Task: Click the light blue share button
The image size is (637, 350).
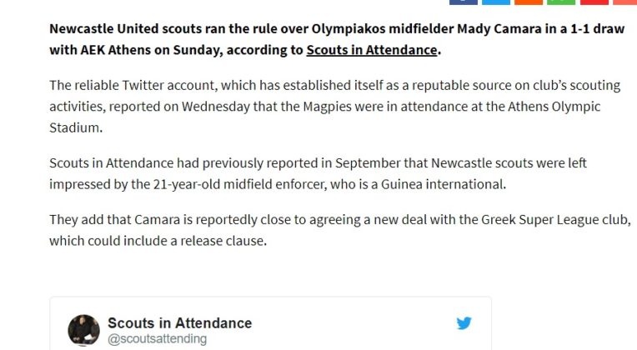Action: [x=496, y=2]
